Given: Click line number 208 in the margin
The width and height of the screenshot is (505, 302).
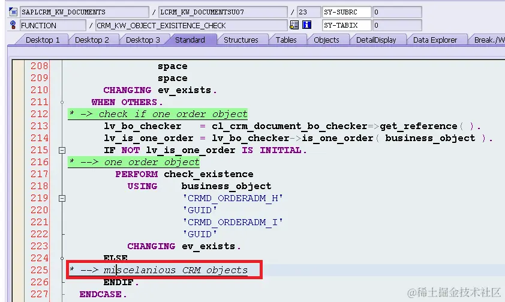Looking at the screenshot, I should point(40,66).
